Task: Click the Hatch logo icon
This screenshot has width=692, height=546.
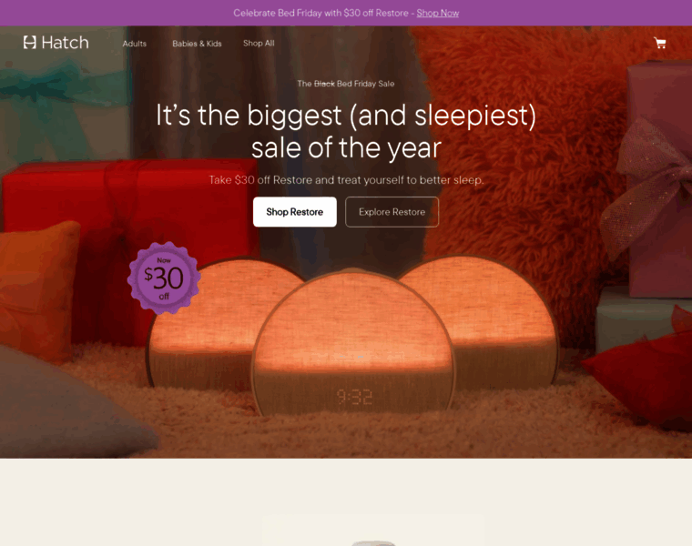Action: click(29, 43)
